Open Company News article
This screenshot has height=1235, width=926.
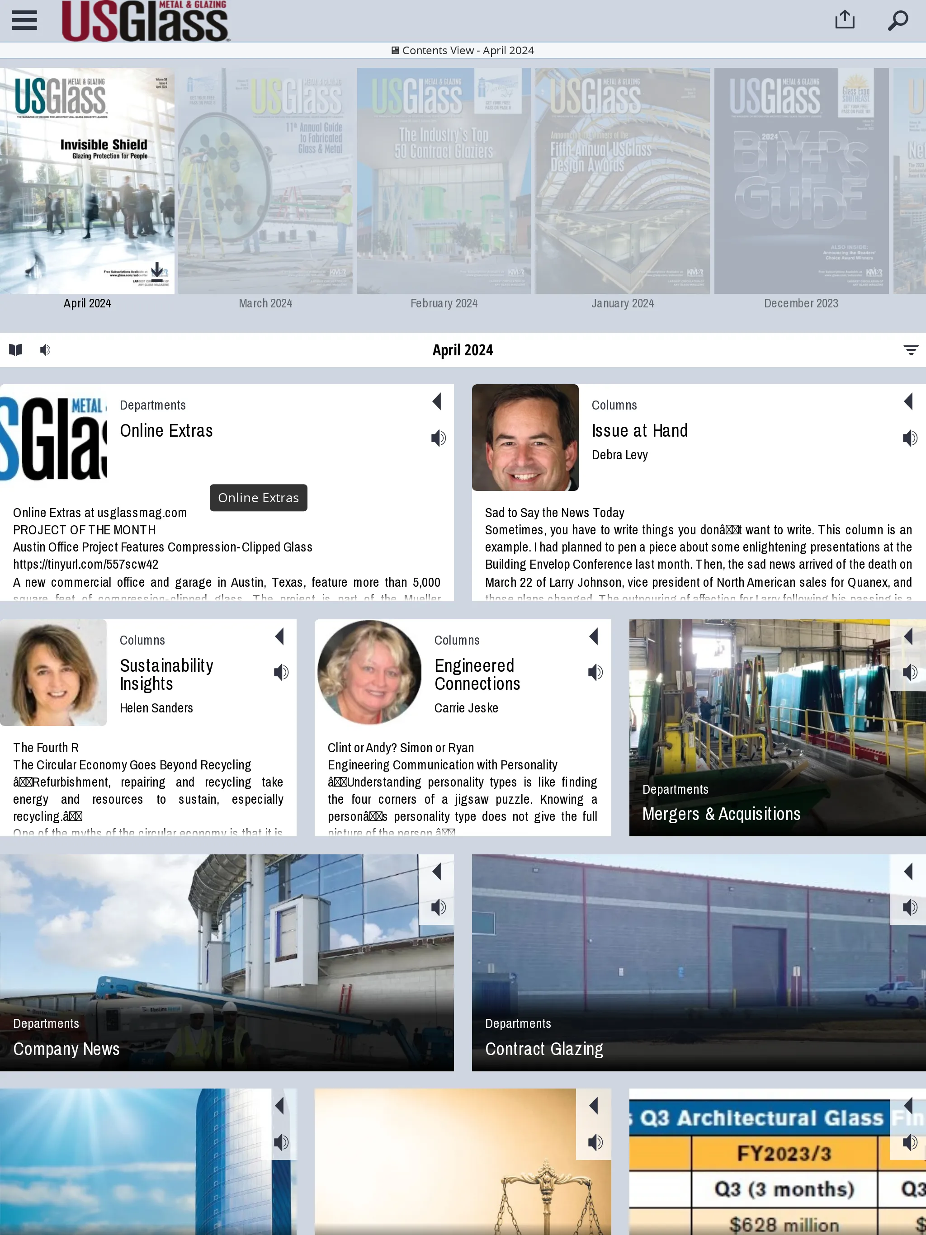pyautogui.click(x=66, y=1049)
